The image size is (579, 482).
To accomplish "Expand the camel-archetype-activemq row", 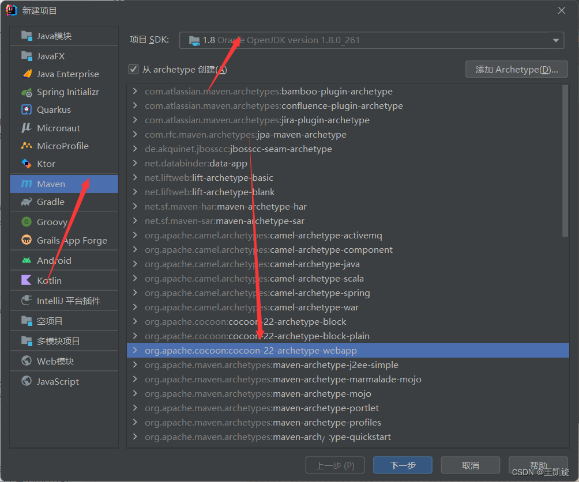I will 135,236.
